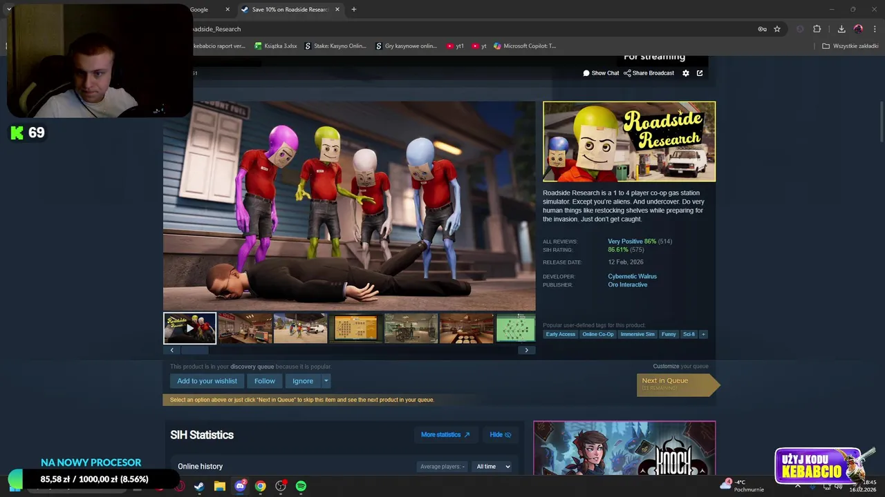885x497 pixels.
Task: Expand more tags with plus button
Action: click(703, 334)
